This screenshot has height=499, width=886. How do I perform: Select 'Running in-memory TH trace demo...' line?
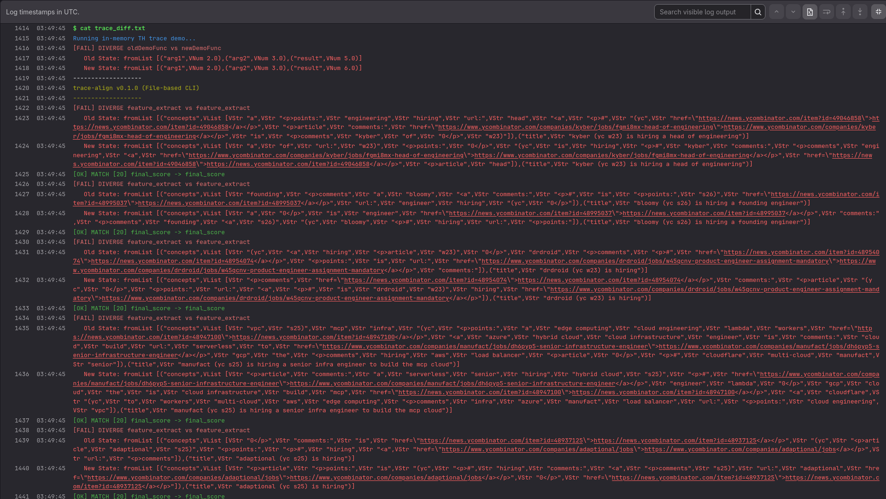pyautogui.click(x=134, y=38)
